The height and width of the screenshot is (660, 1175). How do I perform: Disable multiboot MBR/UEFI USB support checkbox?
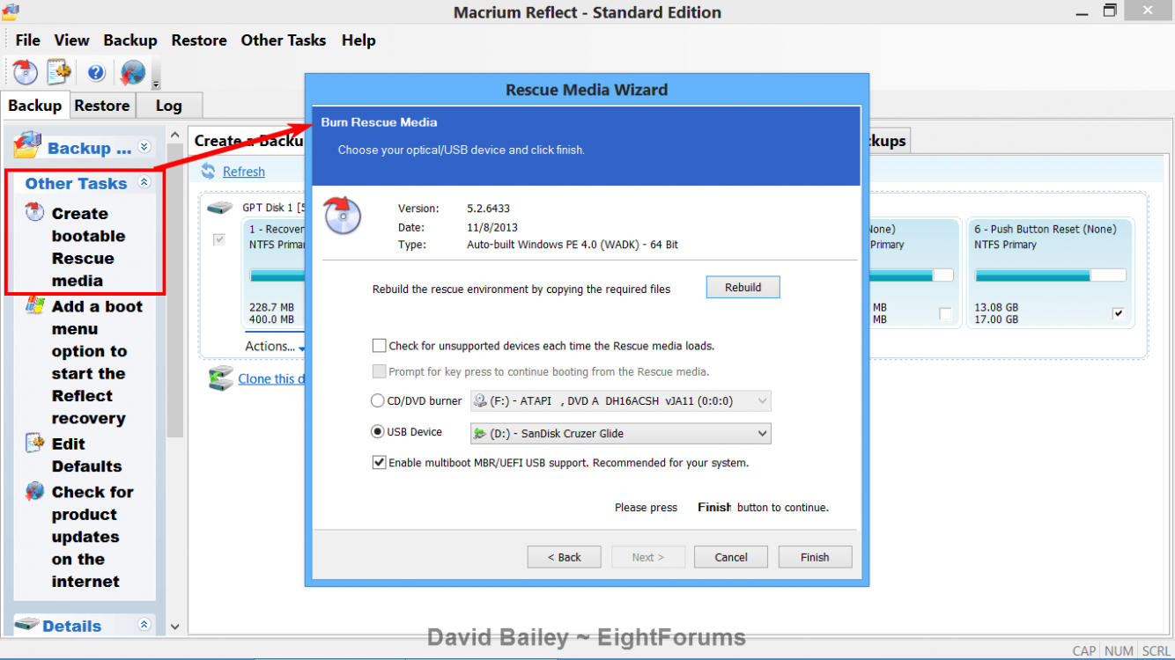tap(380, 462)
